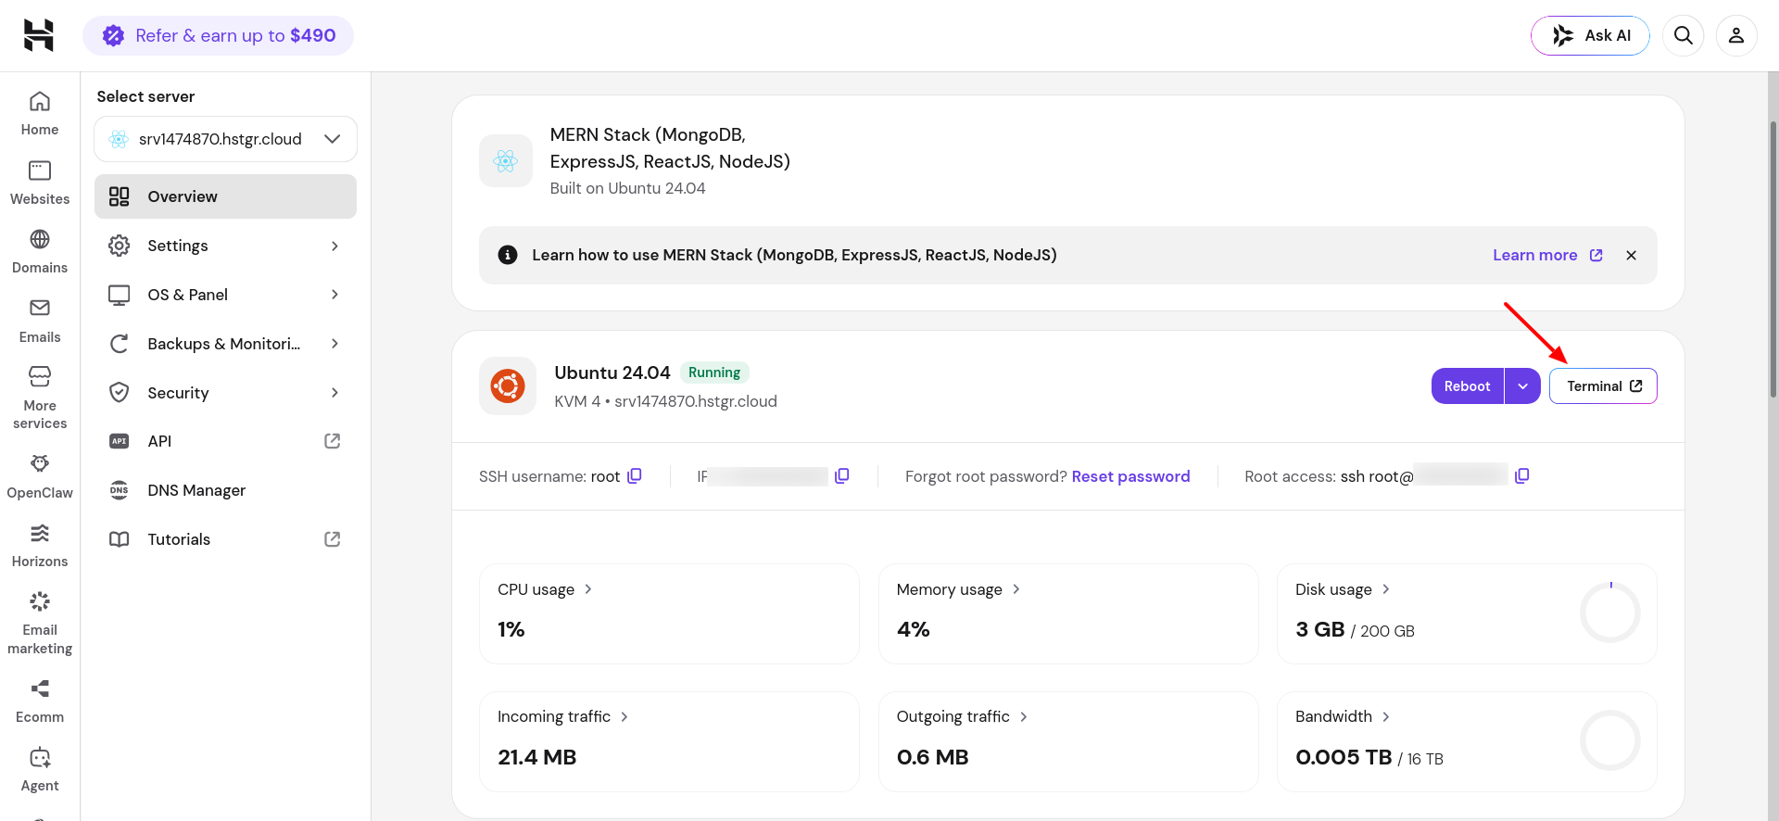Expand the OS & Panel submenu
This screenshot has width=1779, height=821.
coord(335,295)
